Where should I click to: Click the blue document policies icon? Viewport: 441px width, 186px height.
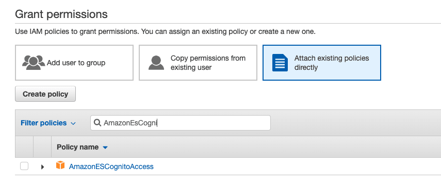[x=280, y=63]
